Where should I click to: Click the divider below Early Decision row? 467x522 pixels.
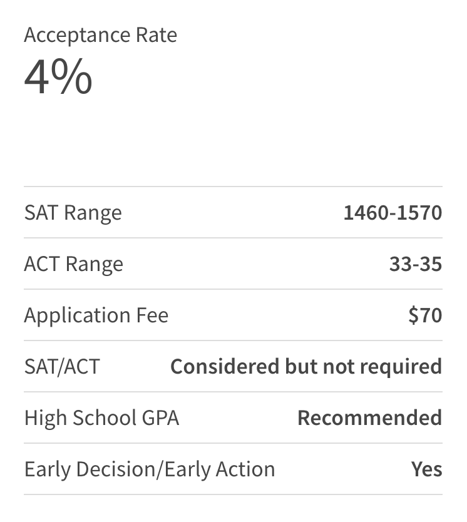tap(233, 494)
